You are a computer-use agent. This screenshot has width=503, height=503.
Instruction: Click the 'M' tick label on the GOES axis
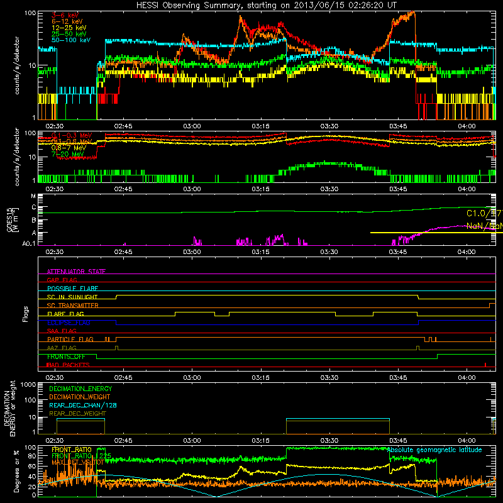33,196
